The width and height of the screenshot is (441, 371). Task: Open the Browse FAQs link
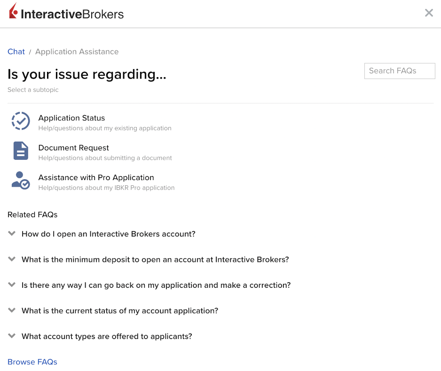[x=32, y=362]
